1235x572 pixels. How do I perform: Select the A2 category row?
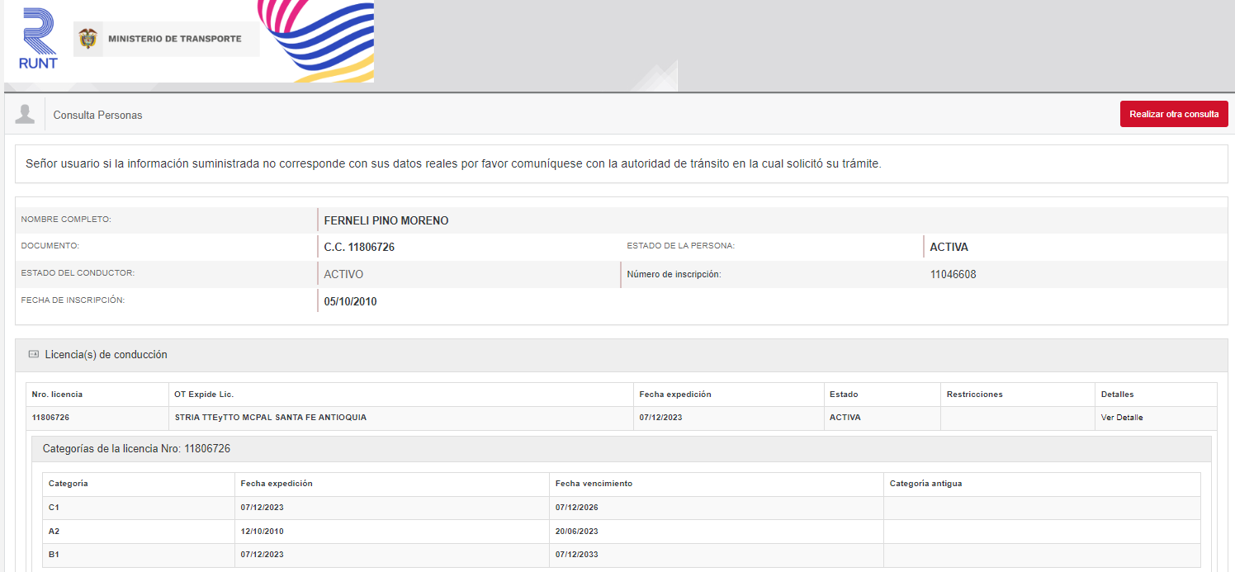(x=54, y=532)
